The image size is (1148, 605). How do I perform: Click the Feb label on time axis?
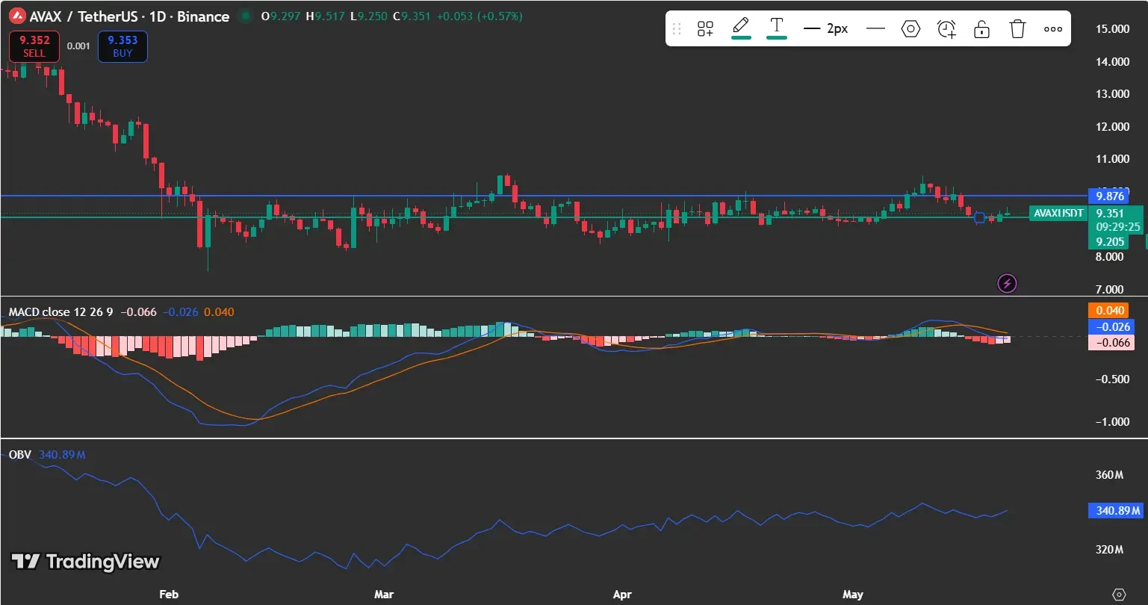click(x=170, y=595)
